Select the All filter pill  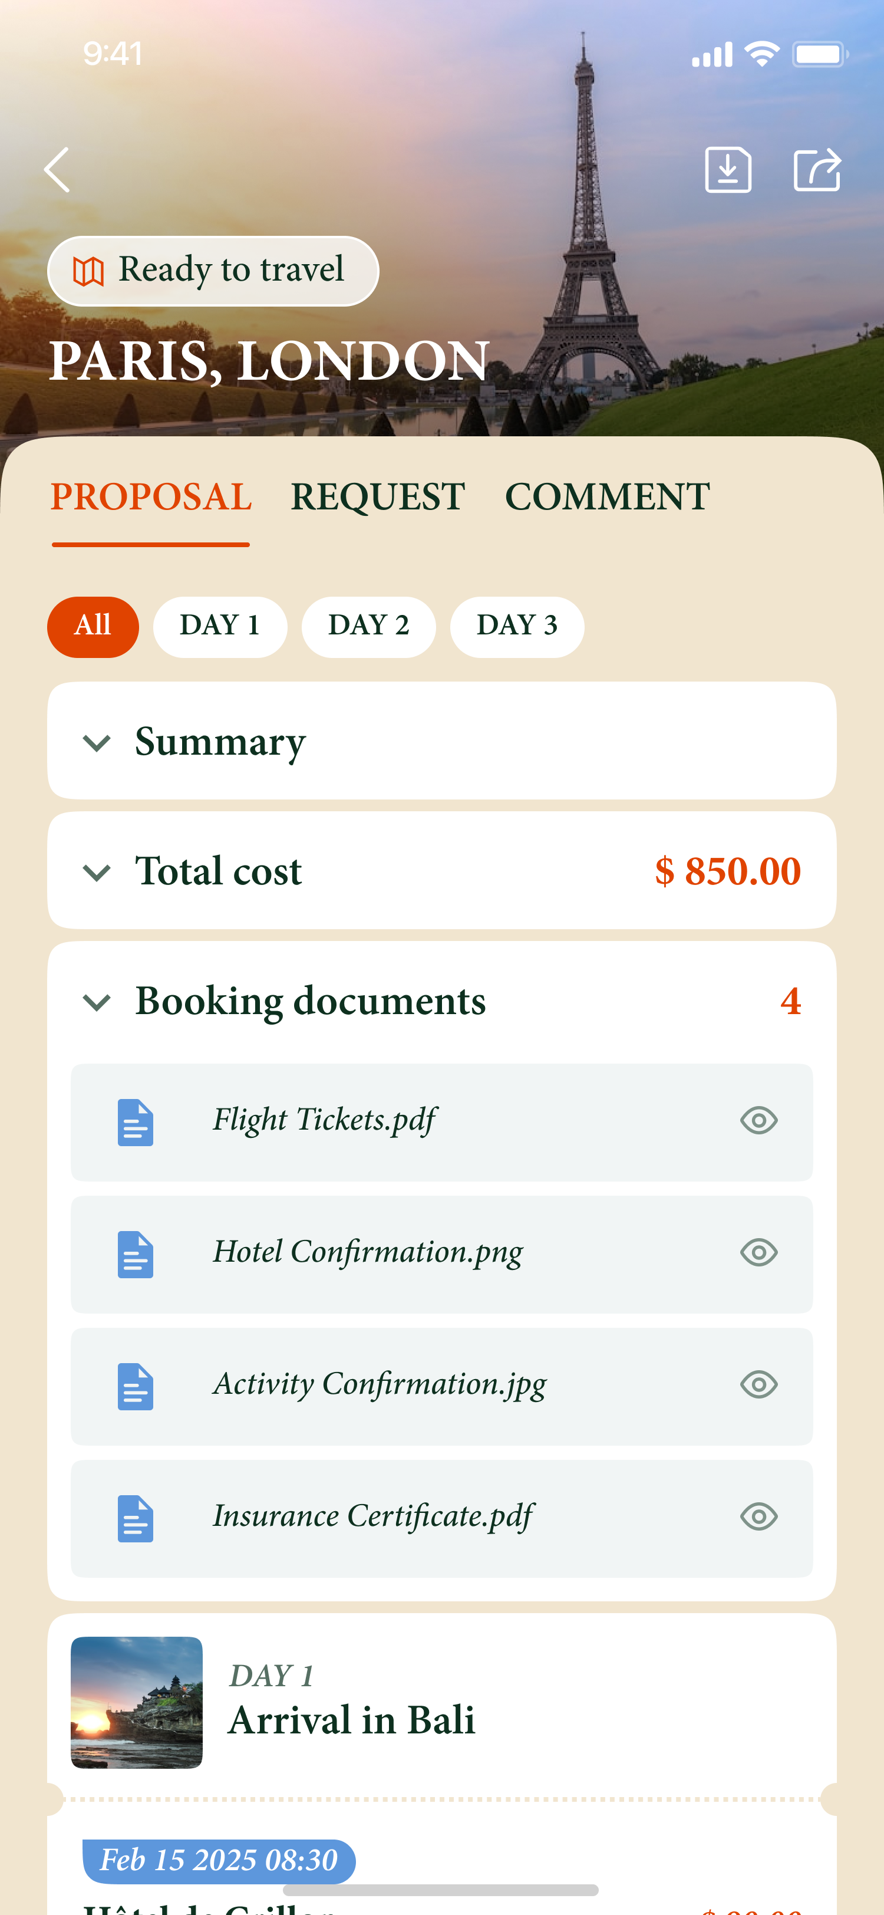pos(93,626)
